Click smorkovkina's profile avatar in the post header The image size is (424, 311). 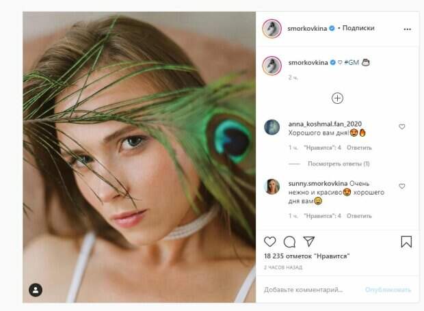[272, 29]
